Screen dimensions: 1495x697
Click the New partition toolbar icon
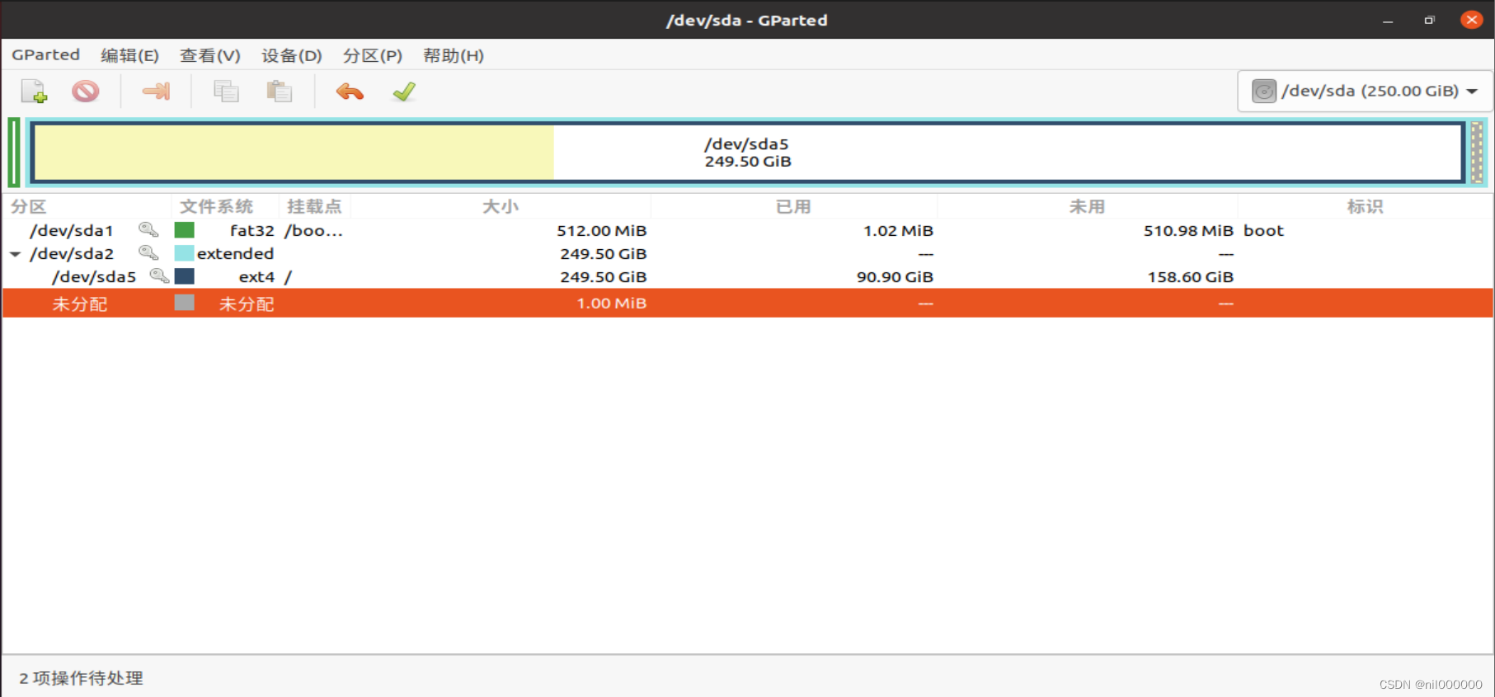[x=34, y=91]
